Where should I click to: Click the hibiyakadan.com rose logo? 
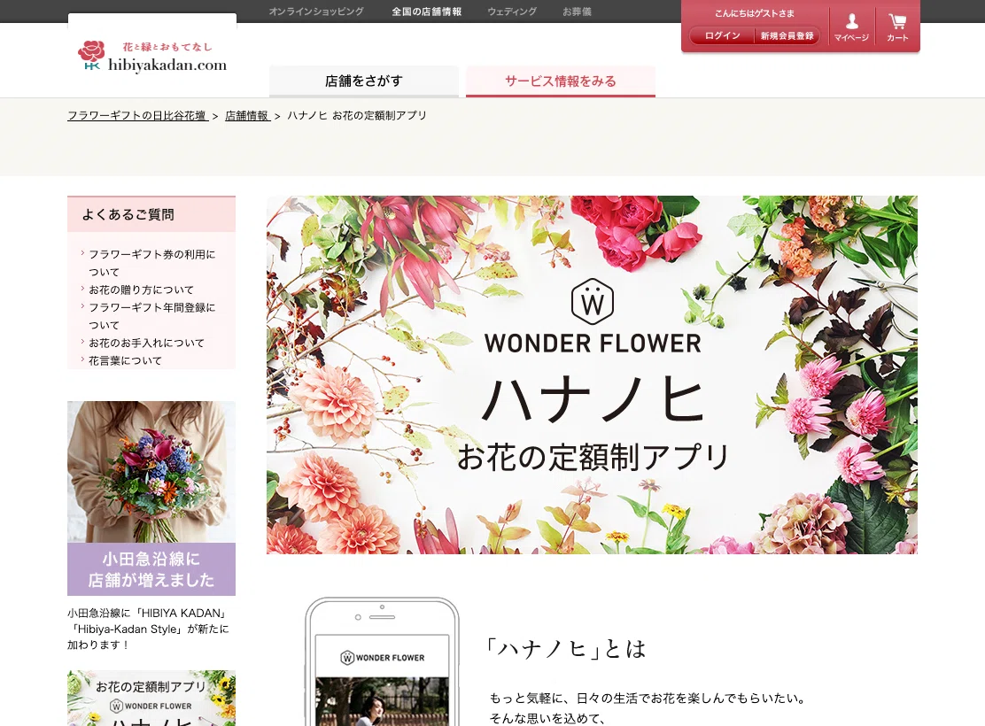tap(152, 58)
